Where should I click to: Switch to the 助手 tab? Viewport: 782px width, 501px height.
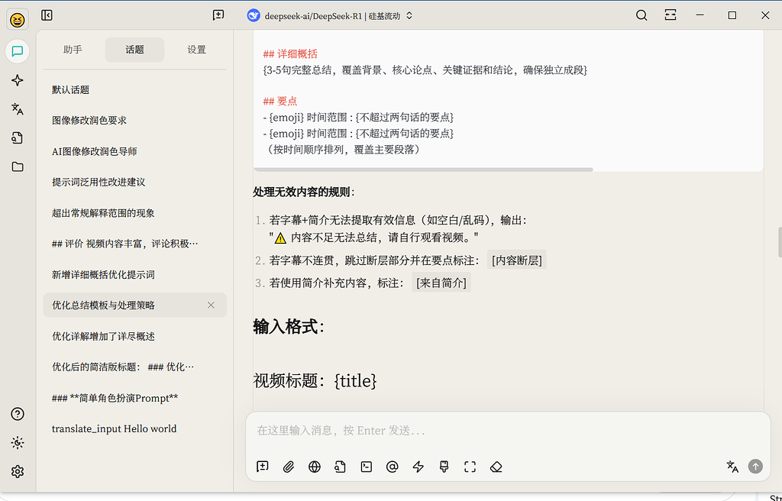click(x=73, y=50)
